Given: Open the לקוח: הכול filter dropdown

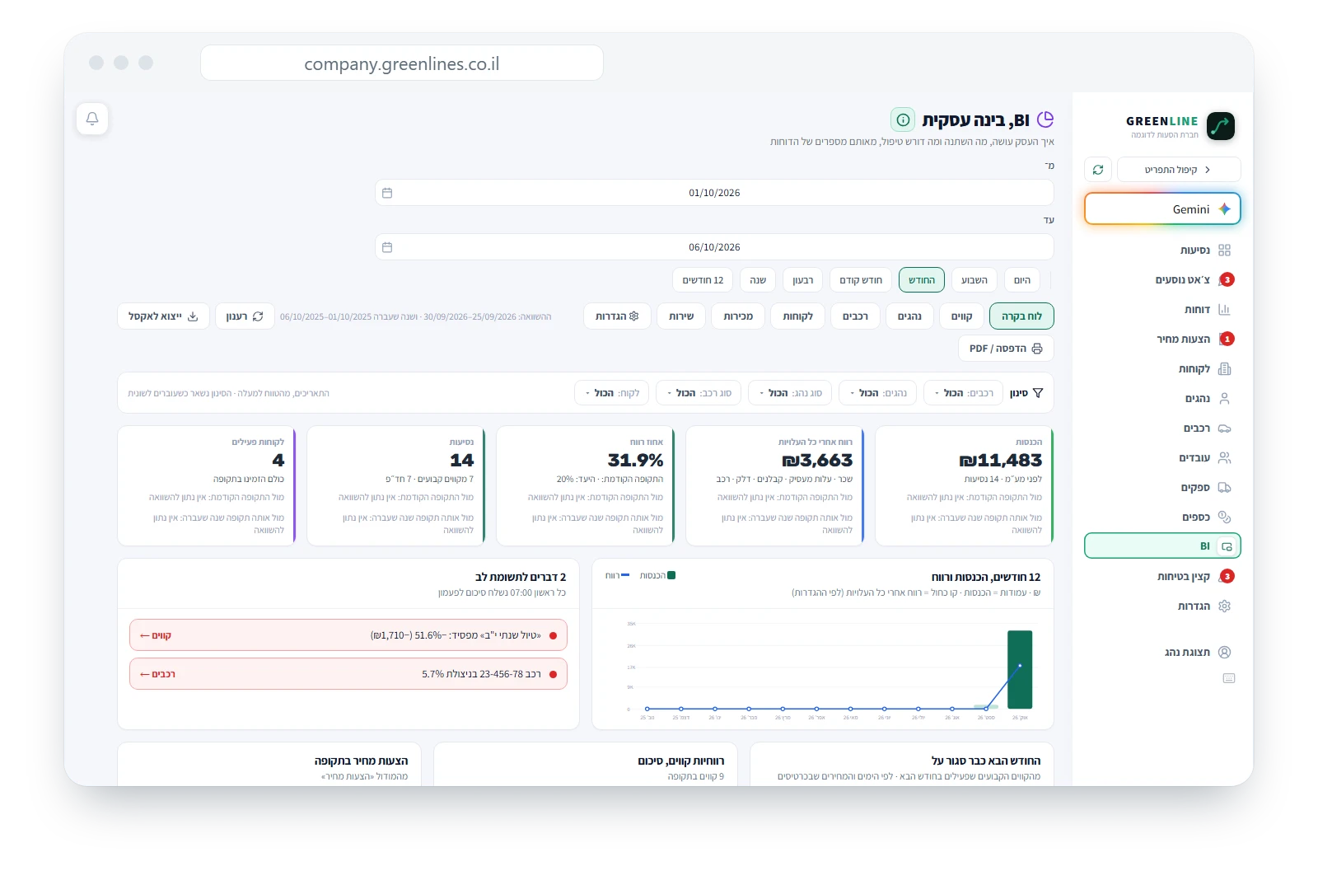Looking at the screenshot, I should click(x=612, y=393).
